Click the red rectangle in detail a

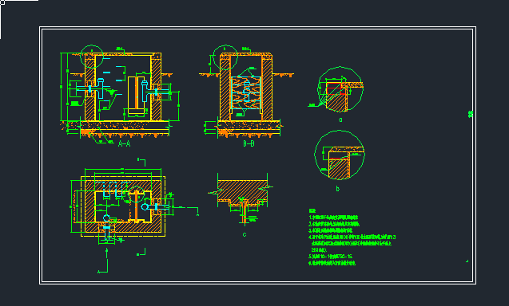pyautogui.click(x=336, y=88)
